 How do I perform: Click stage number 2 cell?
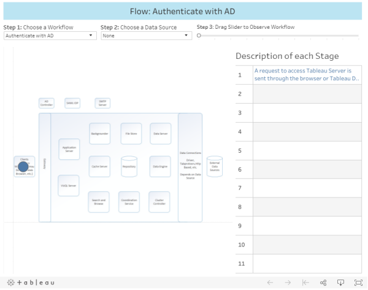244,94
